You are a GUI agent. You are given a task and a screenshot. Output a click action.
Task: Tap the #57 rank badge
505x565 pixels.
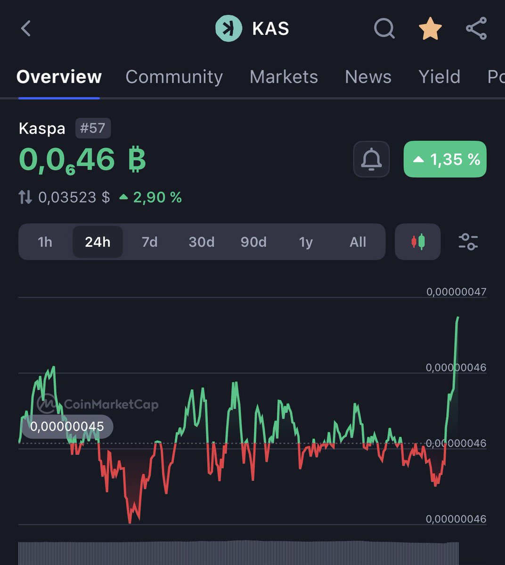coord(93,128)
